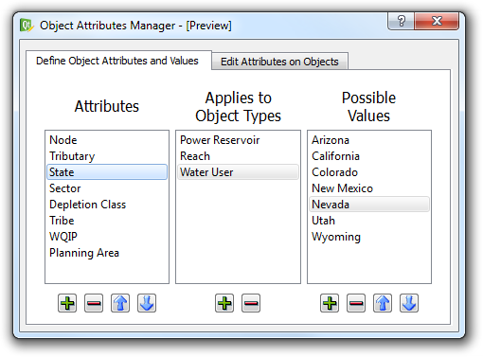Image resolution: width=483 pixels, height=357 pixels.
Task: Select Colorado in Possible Values
Action: point(369,172)
